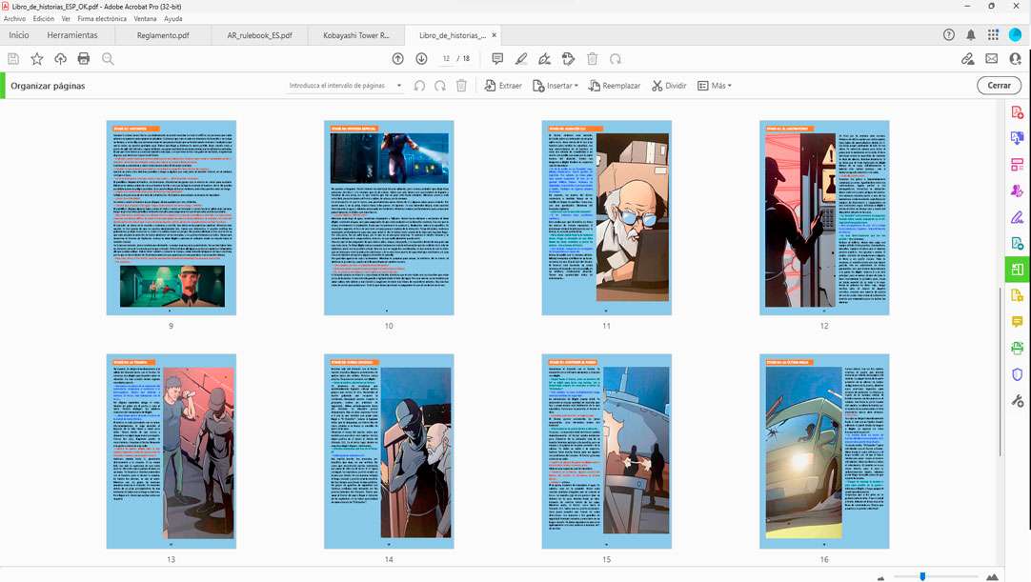1031x582 pixels.
Task: Close the Organizar páginas view with Cerrar
Action: coord(999,86)
